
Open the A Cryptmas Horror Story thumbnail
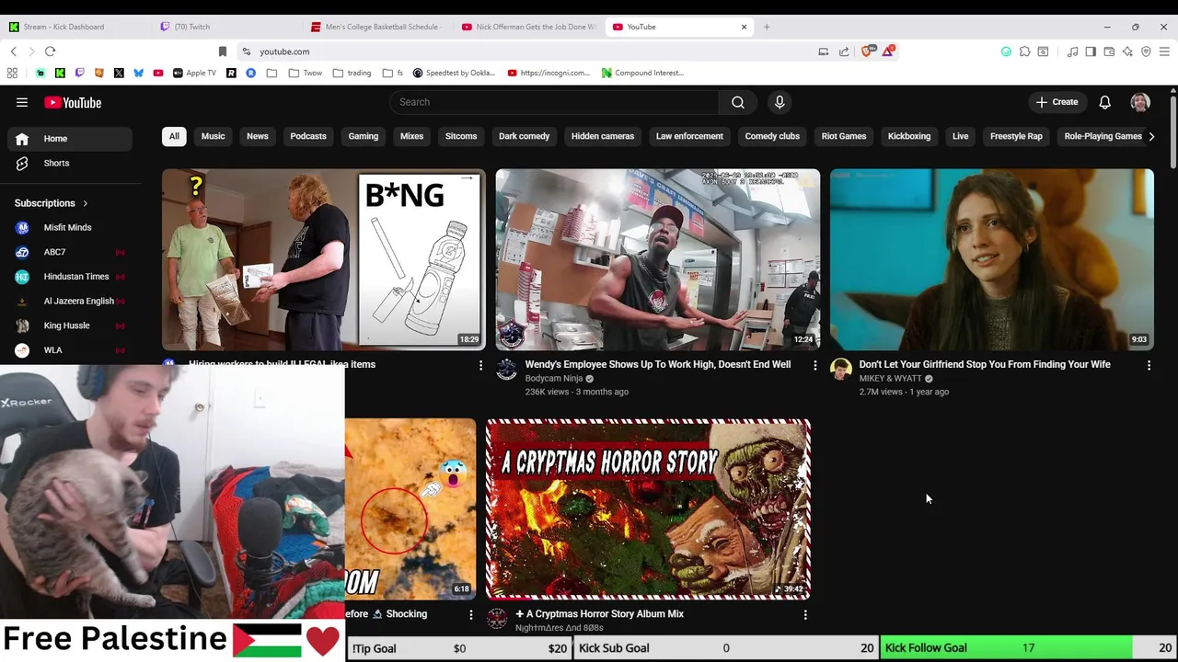(x=648, y=509)
